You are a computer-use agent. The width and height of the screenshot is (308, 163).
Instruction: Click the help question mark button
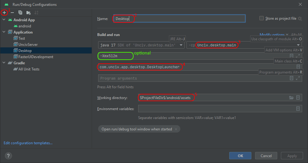coord(8,156)
